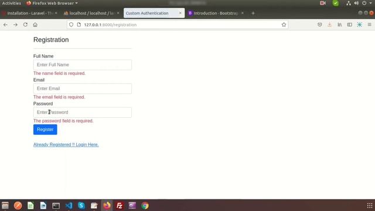Click the tracking protection shield icon
Screen dimensions: 375x211
(x=71, y=25)
